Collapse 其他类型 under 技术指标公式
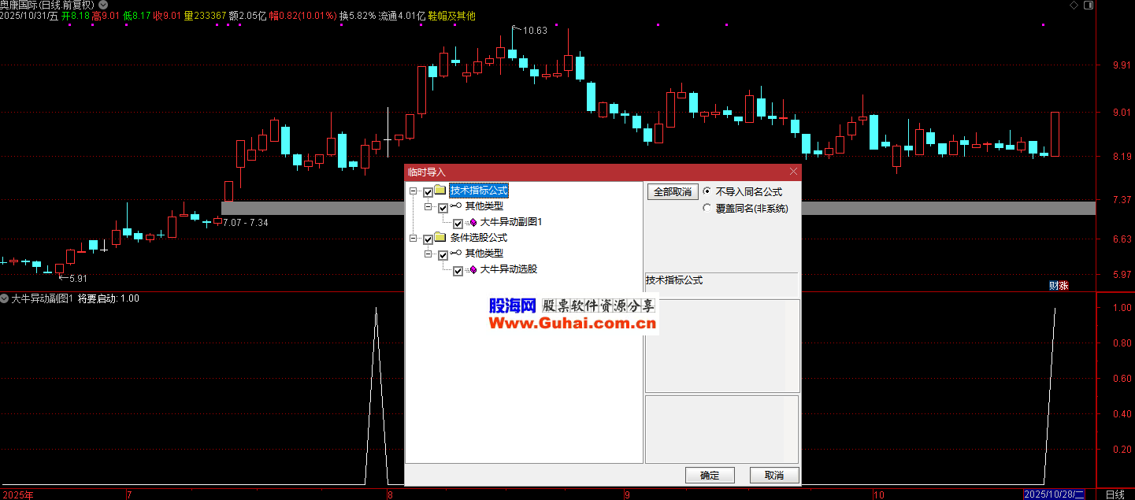This screenshot has width=1135, height=500. pos(428,207)
